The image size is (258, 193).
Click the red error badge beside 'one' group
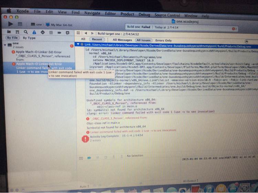click(x=72, y=46)
